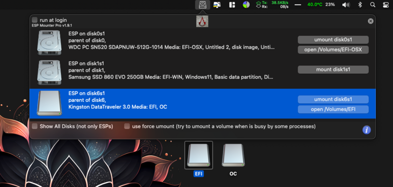Enable Show All Disks checkbox
The width and height of the screenshot is (393, 187).
(x=35, y=126)
